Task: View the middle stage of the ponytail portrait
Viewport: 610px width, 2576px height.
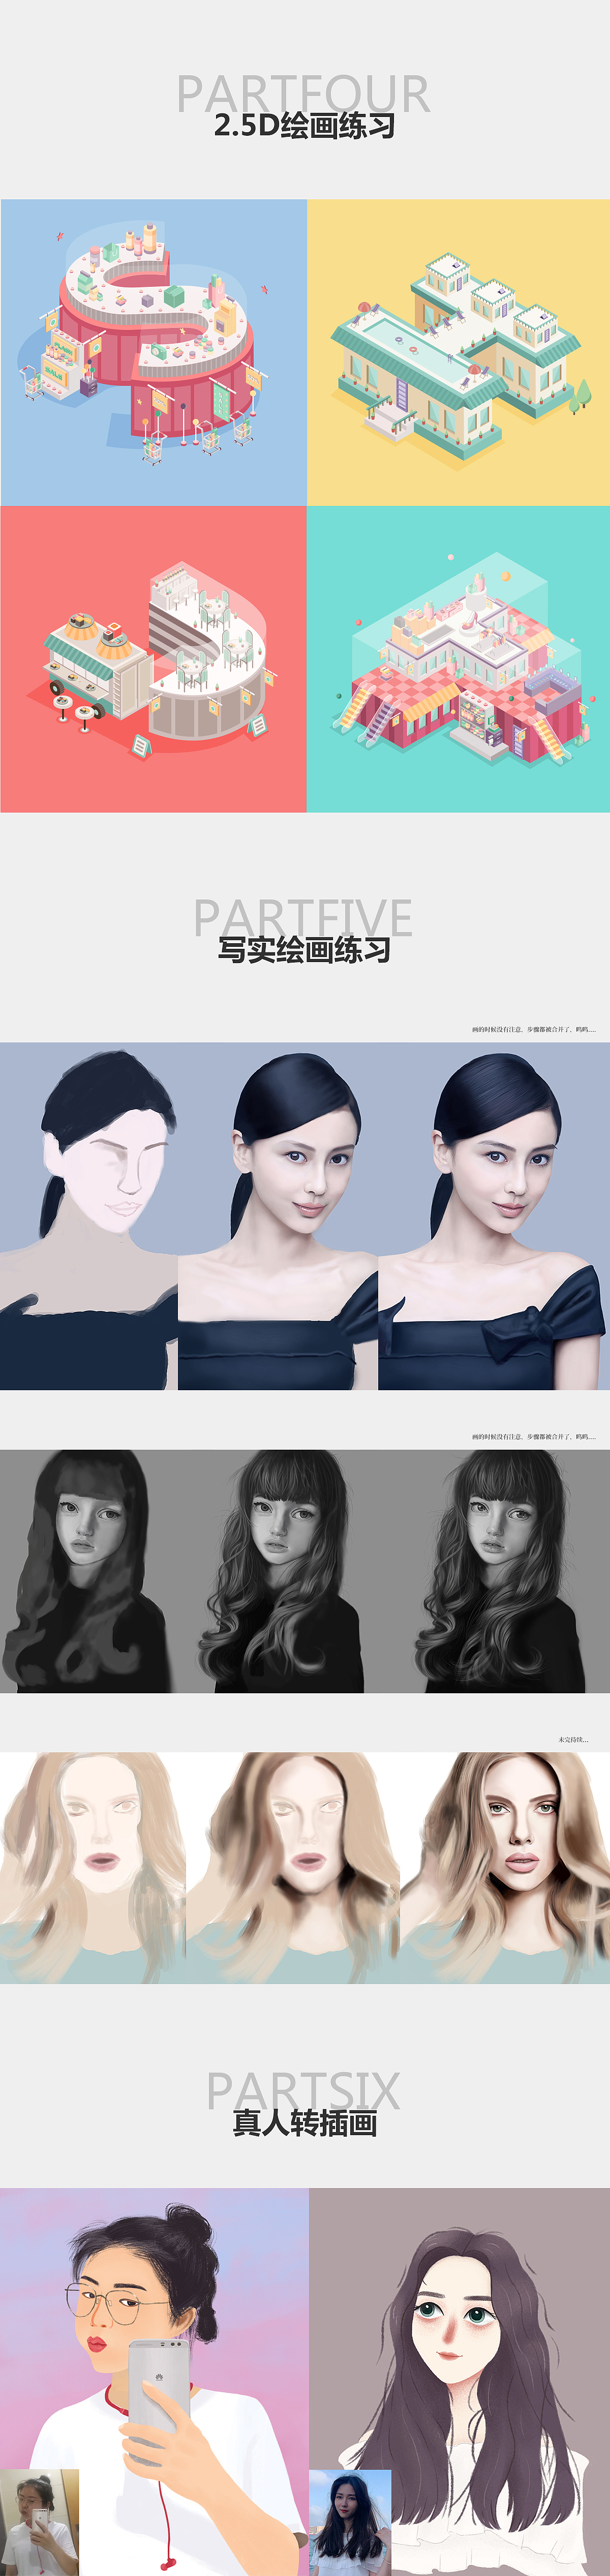Action: click(x=278, y=1217)
